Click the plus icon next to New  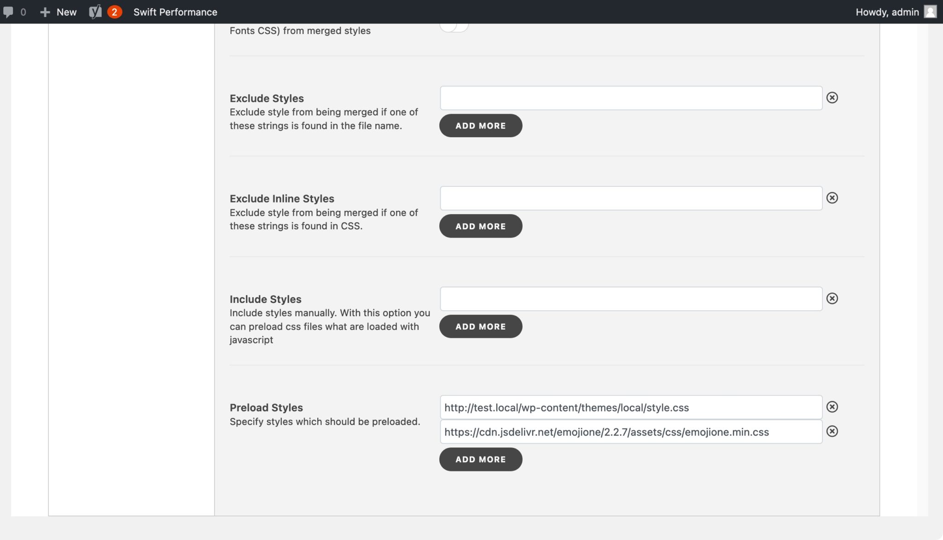click(45, 12)
